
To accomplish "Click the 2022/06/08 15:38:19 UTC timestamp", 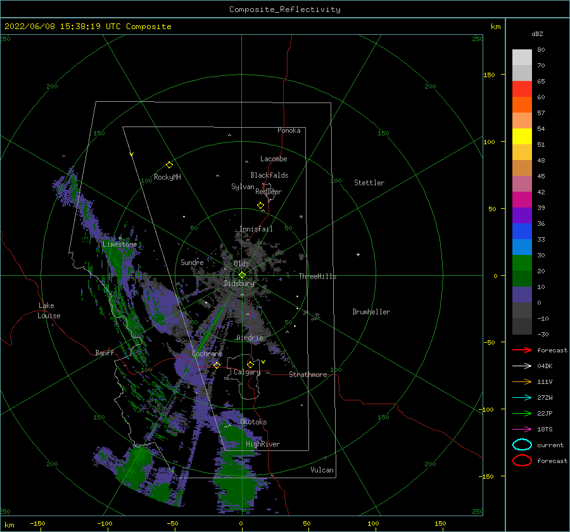I will tap(63, 27).
